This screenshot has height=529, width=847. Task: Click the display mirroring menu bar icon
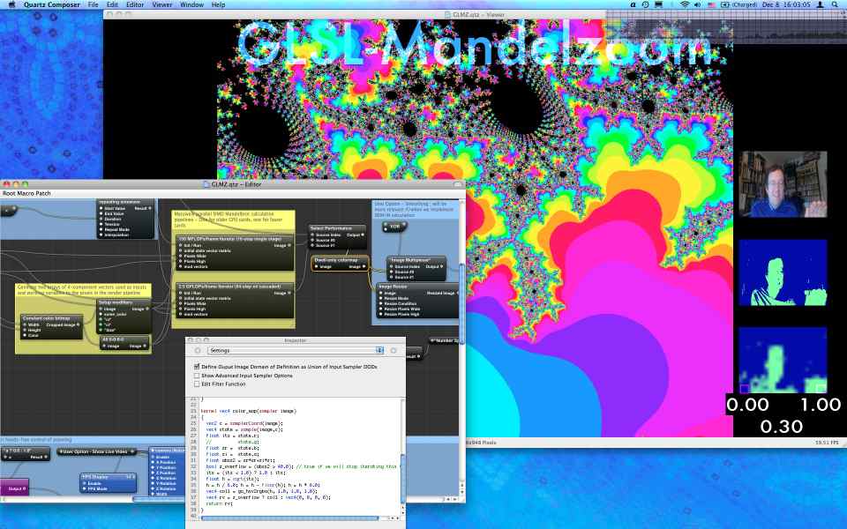[658, 5]
